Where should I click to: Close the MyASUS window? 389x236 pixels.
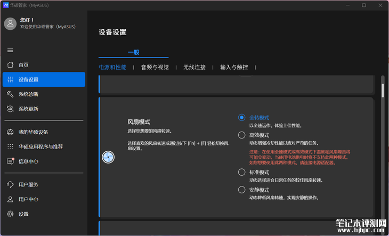[380, 5]
